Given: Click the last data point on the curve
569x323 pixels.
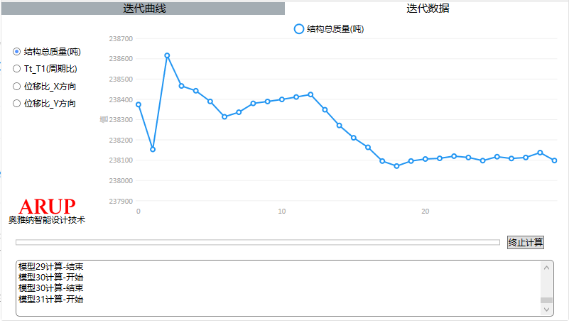Looking at the screenshot, I should 554,160.
